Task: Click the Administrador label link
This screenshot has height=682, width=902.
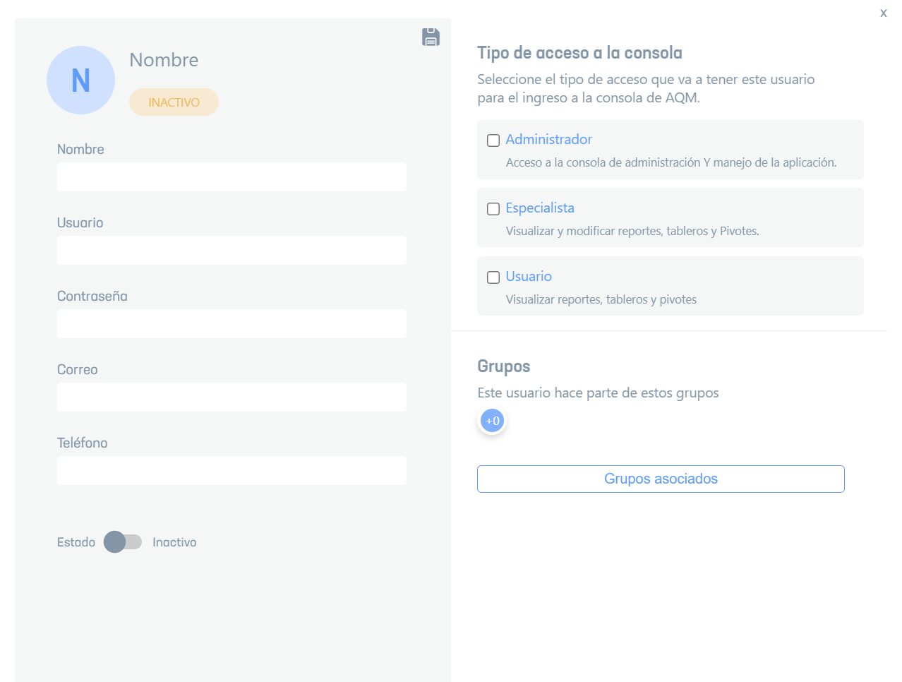Action: click(x=548, y=140)
